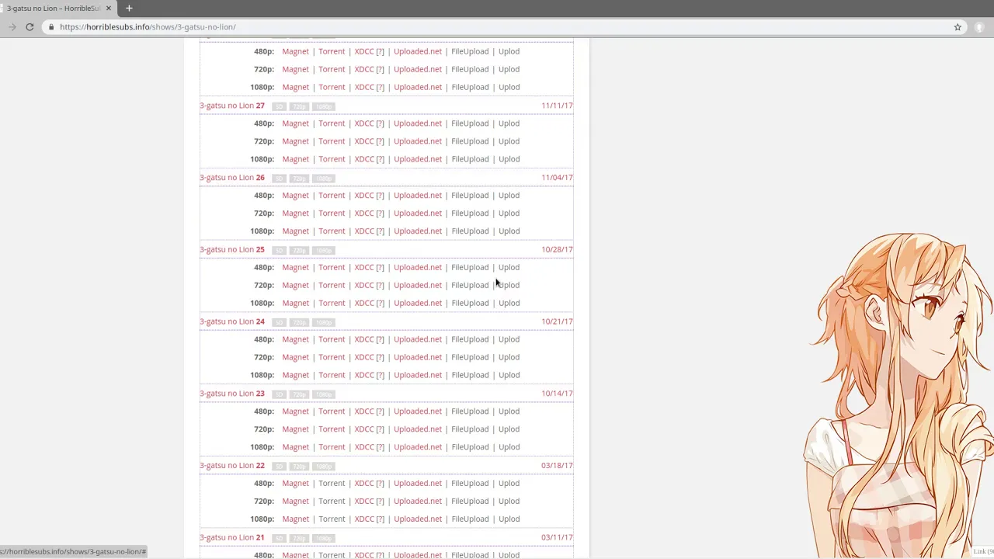Screen dimensions: 994x559
Task: Click Torrent for episode 27 720p
Action: 332,141
